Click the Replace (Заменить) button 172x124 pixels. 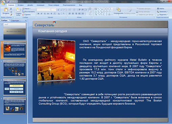(x=162, y=11)
